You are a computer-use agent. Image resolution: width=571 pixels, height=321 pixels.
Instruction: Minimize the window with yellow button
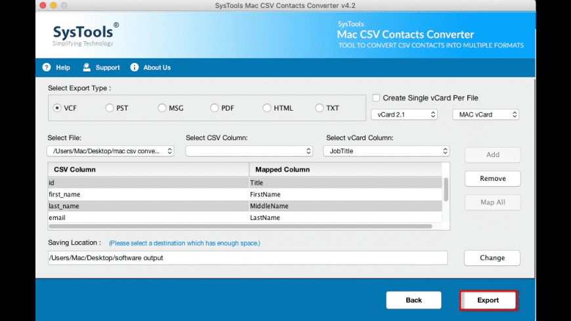[54, 5]
